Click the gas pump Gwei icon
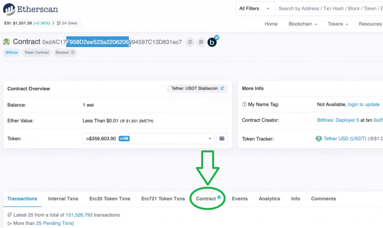This screenshot has width=383, height=228. pyautogui.click(x=59, y=23)
